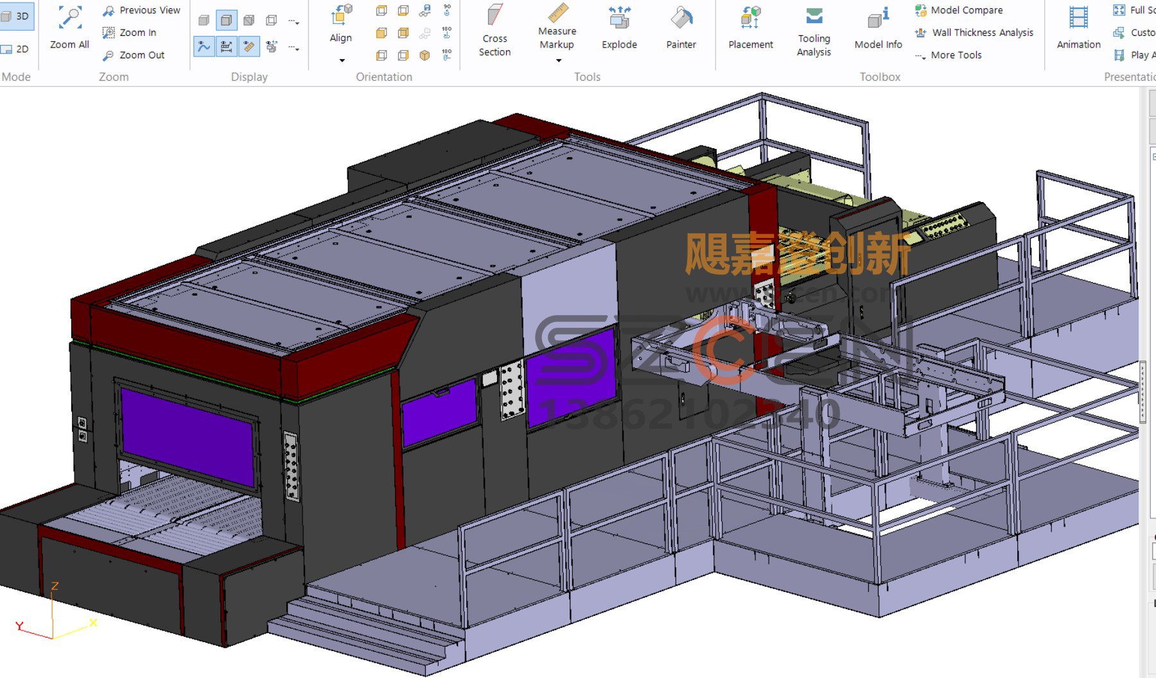Switch to 3D mode
This screenshot has width=1156, height=678.
coord(16,16)
